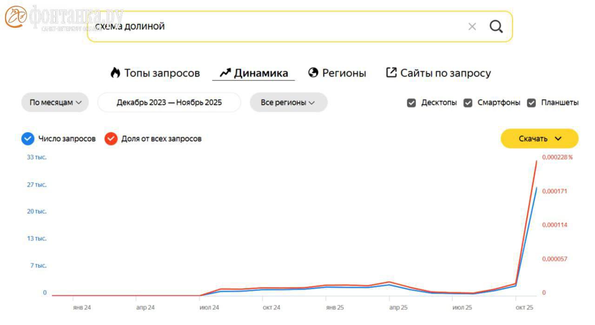Click the external link icon for sites
Viewport: 595px width, 325px height.
[391, 72]
